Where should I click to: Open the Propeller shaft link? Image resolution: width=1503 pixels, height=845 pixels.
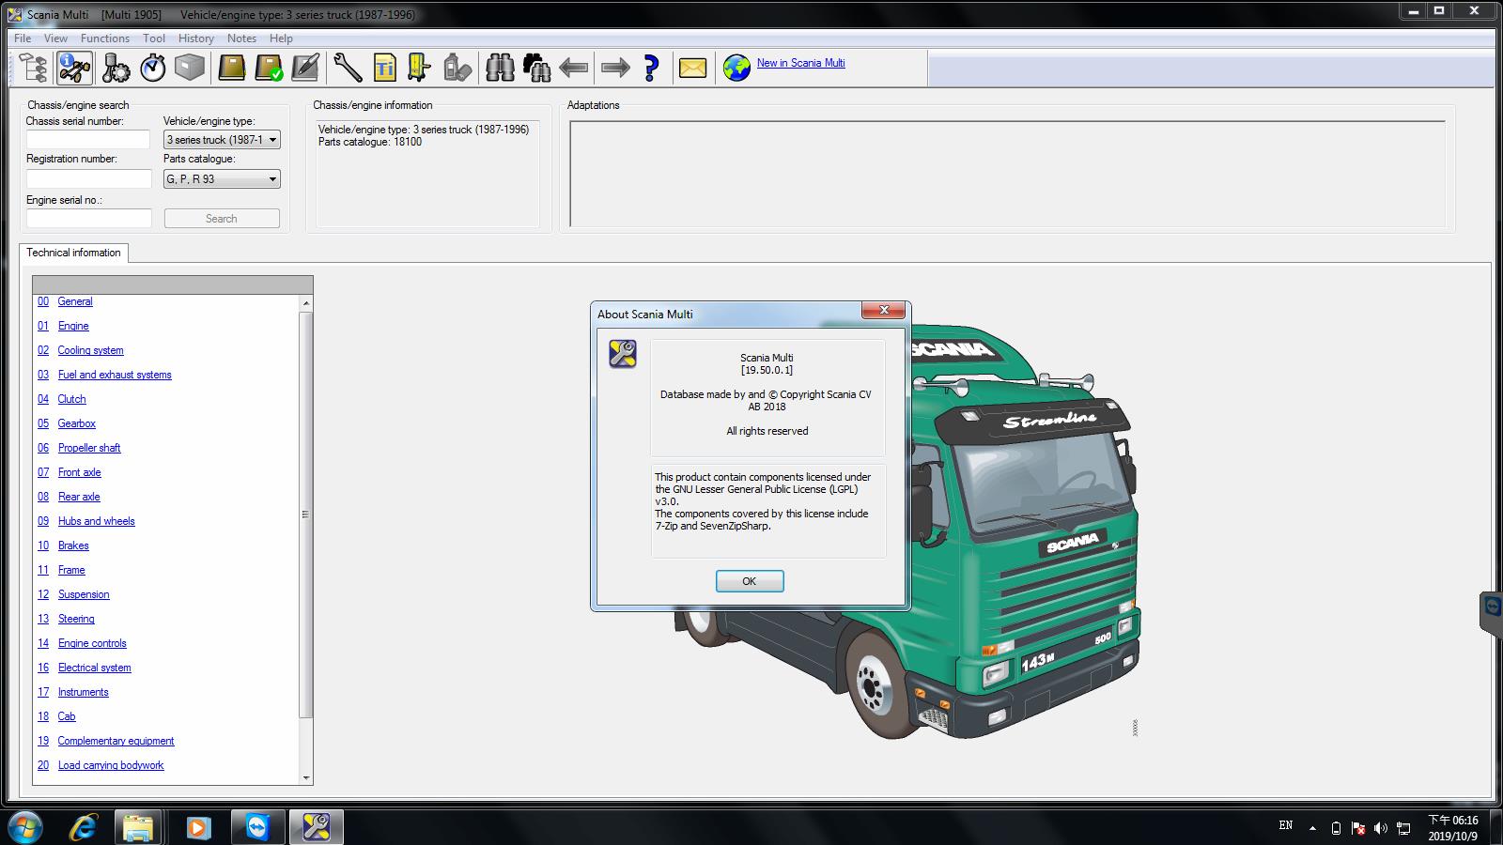[x=89, y=448]
